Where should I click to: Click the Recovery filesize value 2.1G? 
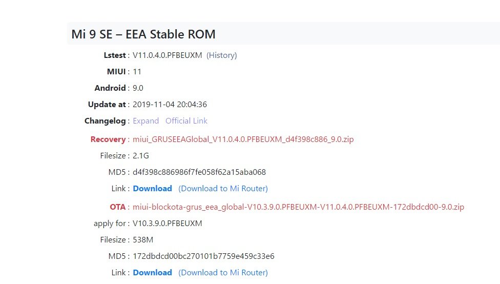tap(140, 156)
